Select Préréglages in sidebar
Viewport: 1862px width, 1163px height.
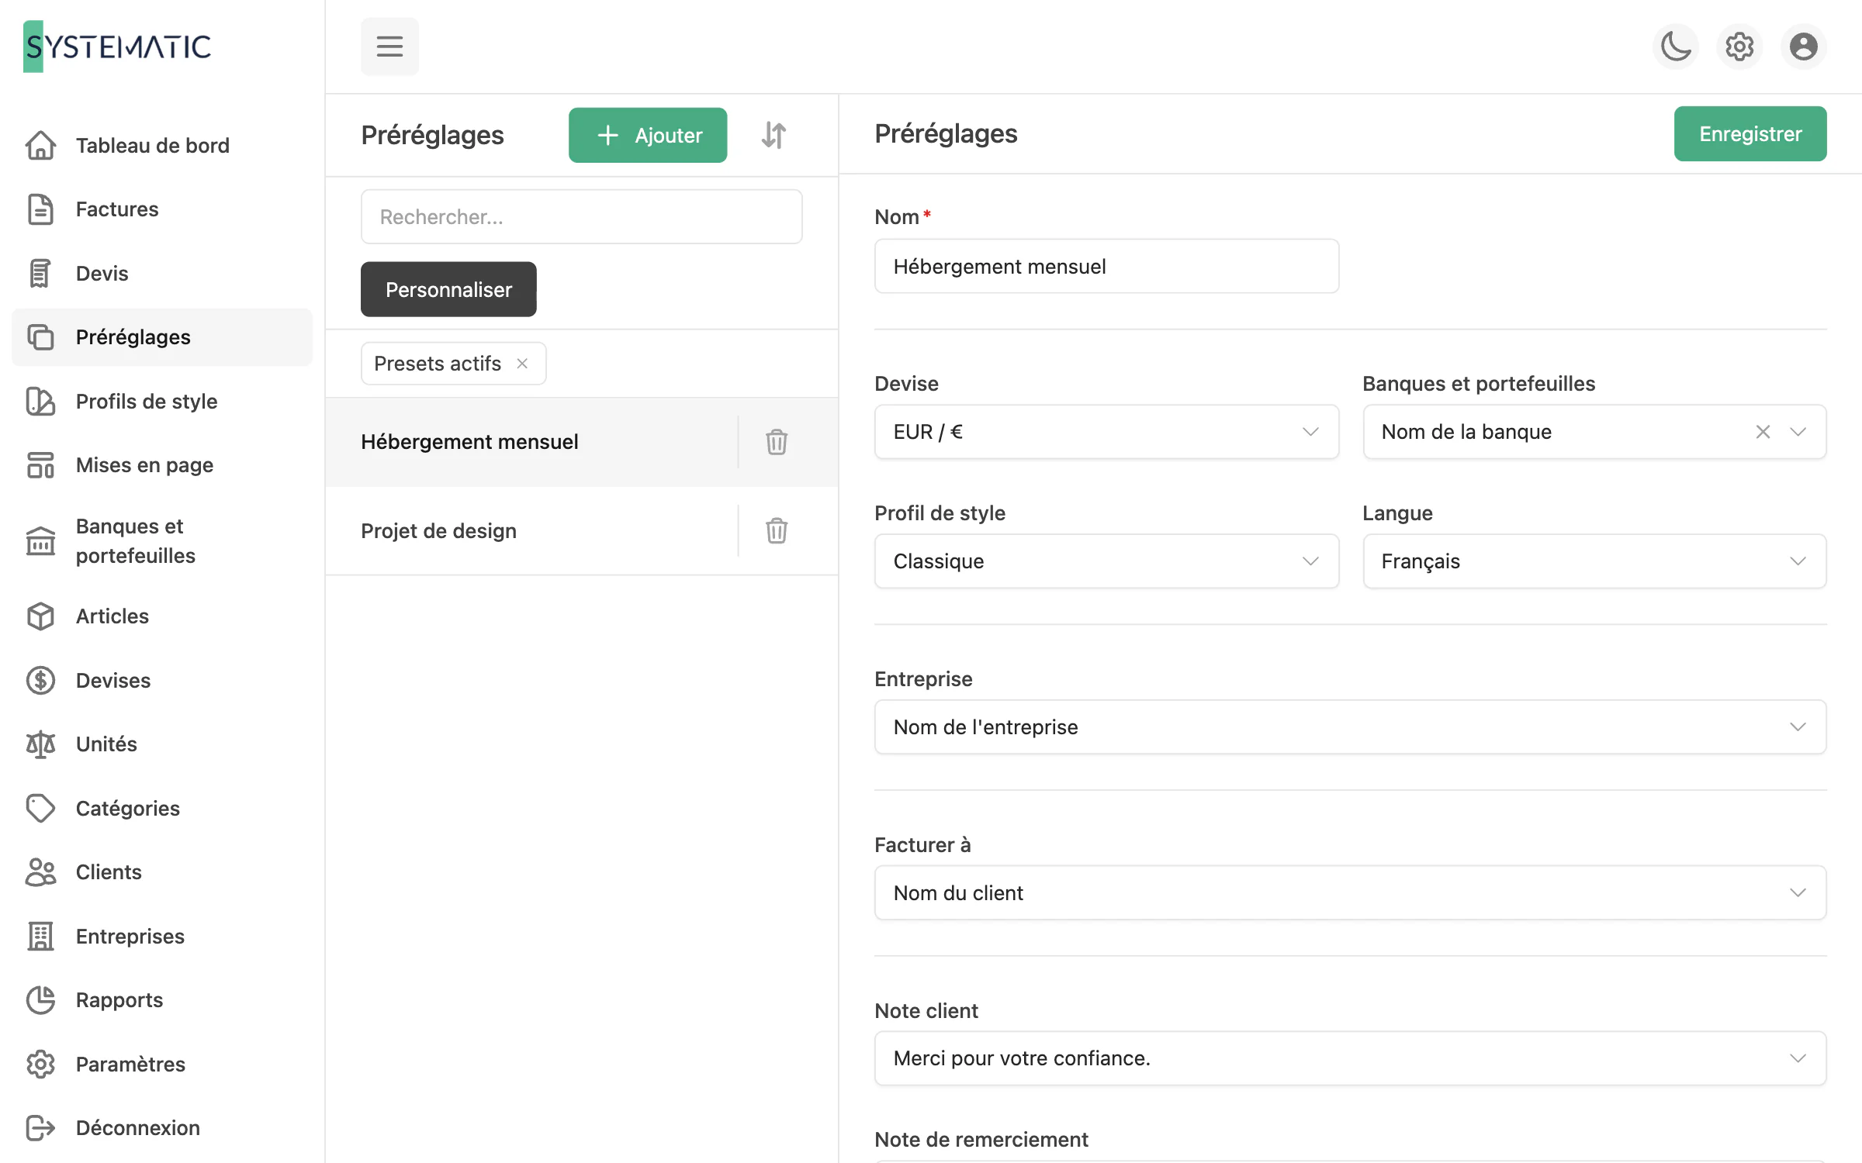162,337
